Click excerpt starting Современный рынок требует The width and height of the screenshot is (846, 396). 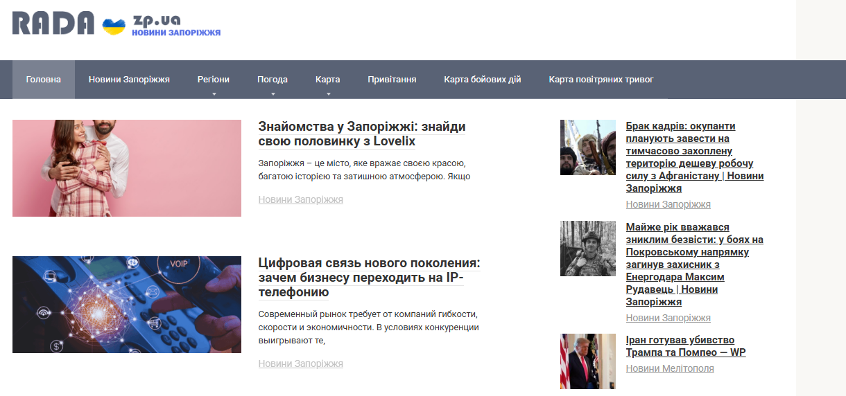point(368,327)
